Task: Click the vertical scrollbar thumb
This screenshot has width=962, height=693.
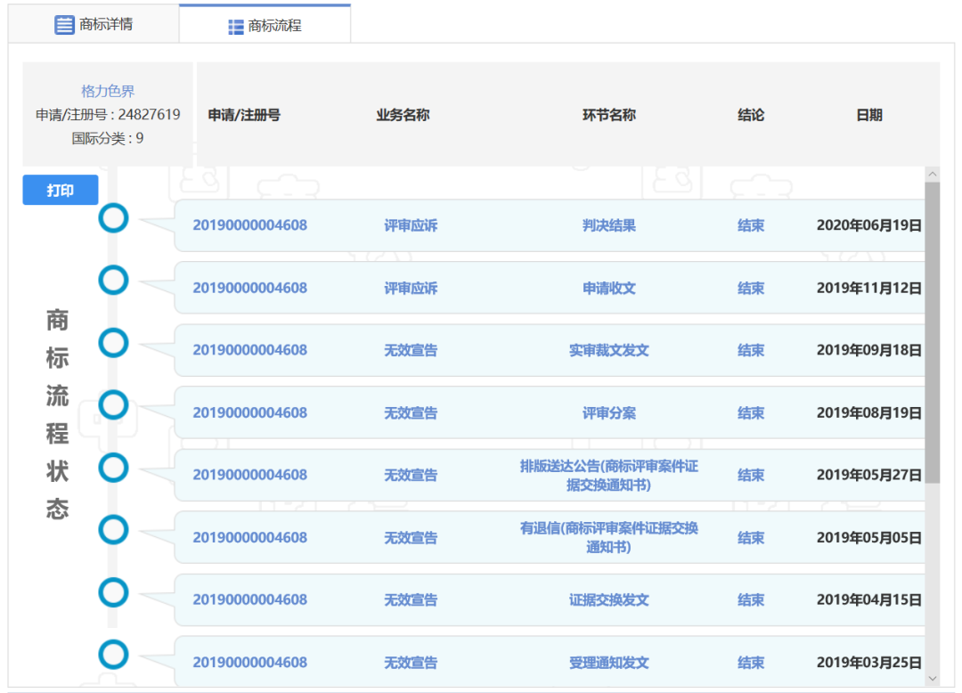Action: (x=933, y=331)
